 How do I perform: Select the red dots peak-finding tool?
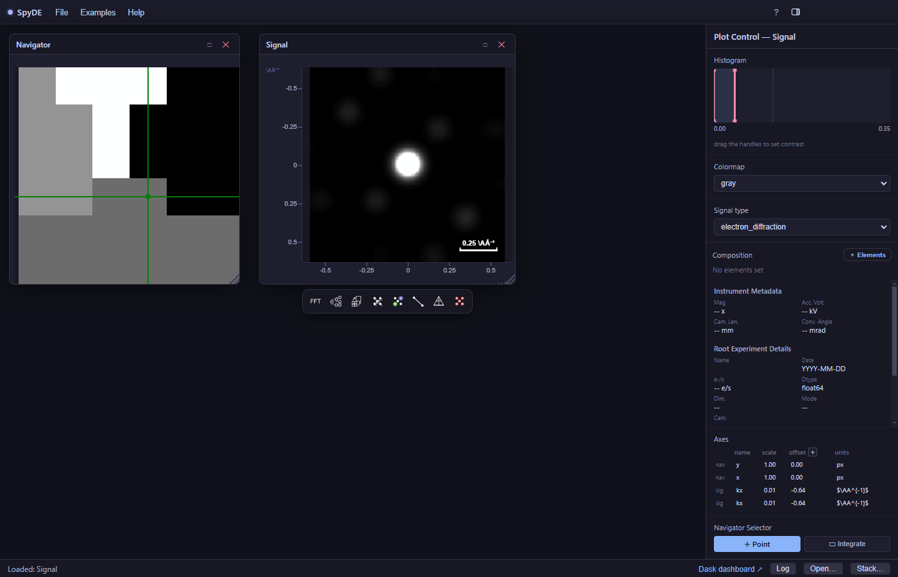click(x=459, y=301)
